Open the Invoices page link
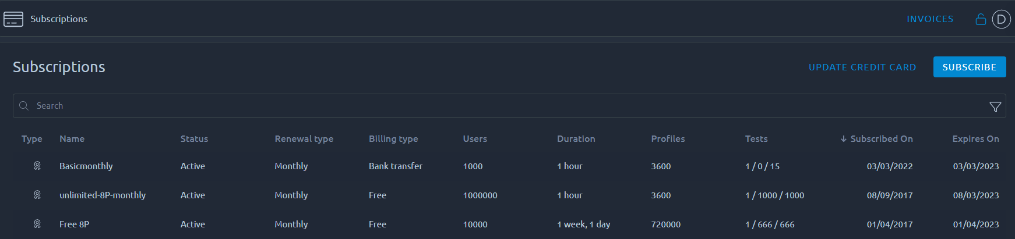Image resolution: width=1015 pixels, height=239 pixels. coord(930,19)
